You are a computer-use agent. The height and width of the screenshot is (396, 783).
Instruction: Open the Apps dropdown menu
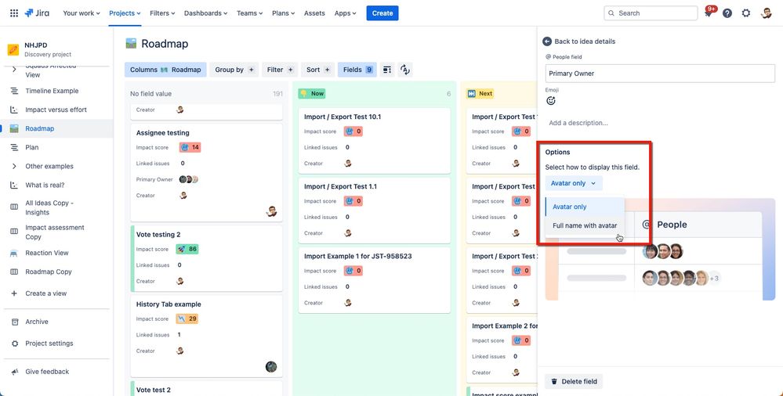pos(346,13)
